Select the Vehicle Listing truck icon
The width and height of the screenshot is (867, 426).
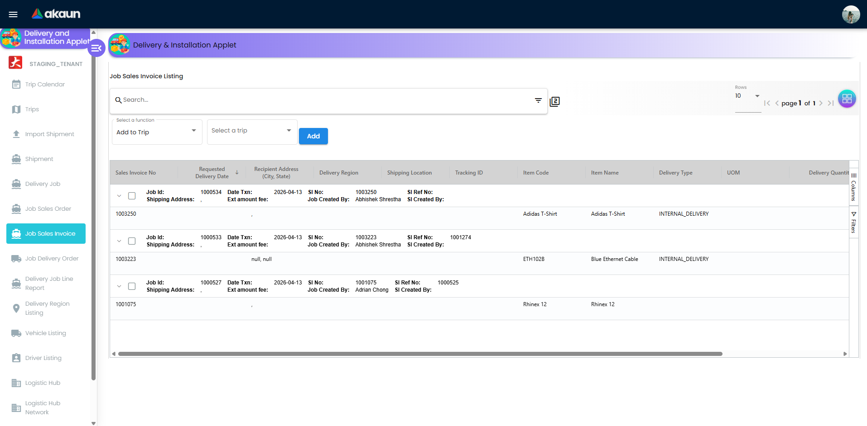point(16,333)
